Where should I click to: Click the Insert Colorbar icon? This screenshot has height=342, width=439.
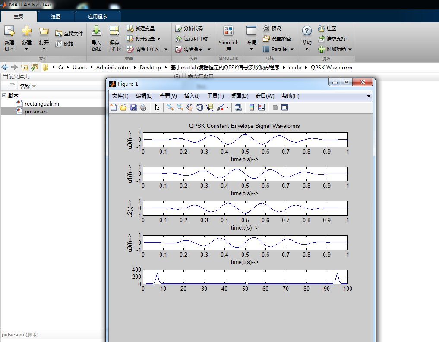[x=251, y=107]
